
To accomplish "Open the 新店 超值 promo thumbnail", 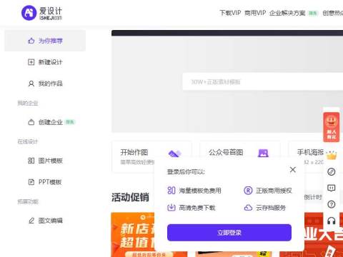I will (133, 235).
